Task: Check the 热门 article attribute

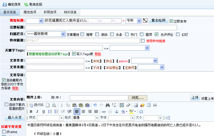Action: tap(127, 34)
